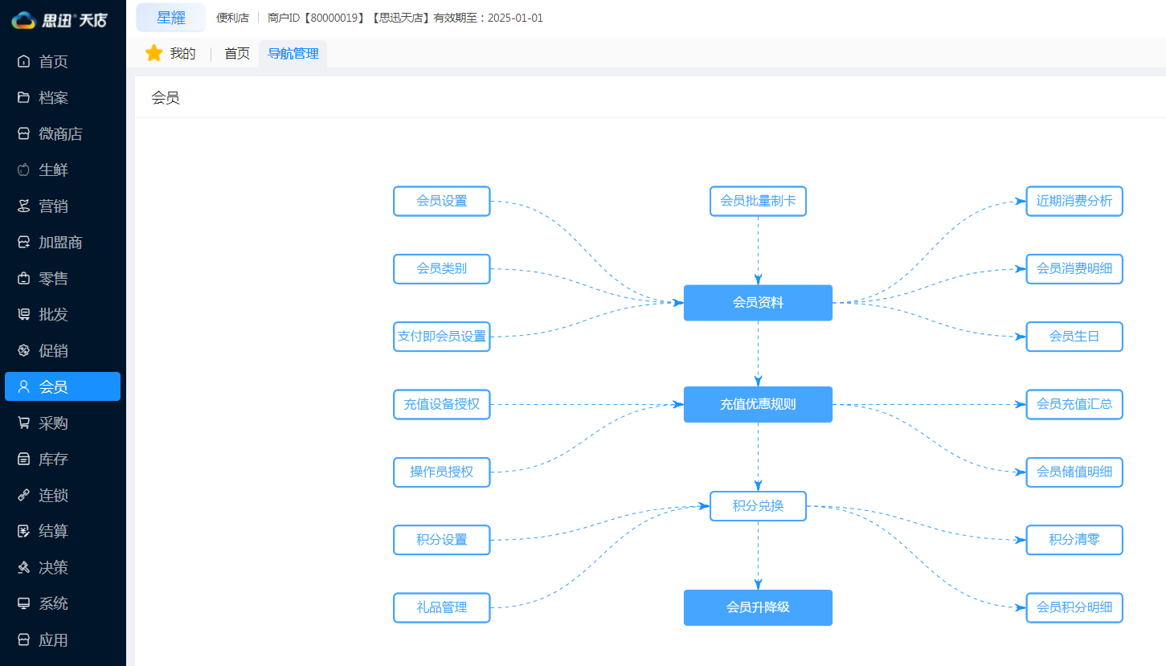Click the home icon in the sidebar
1166x666 pixels.
pyautogui.click(x=23, y=62)
